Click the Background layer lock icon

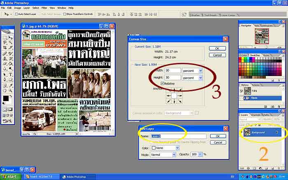(277, 132)
